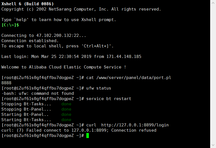Click the 8888 port output

coord(6,83)
